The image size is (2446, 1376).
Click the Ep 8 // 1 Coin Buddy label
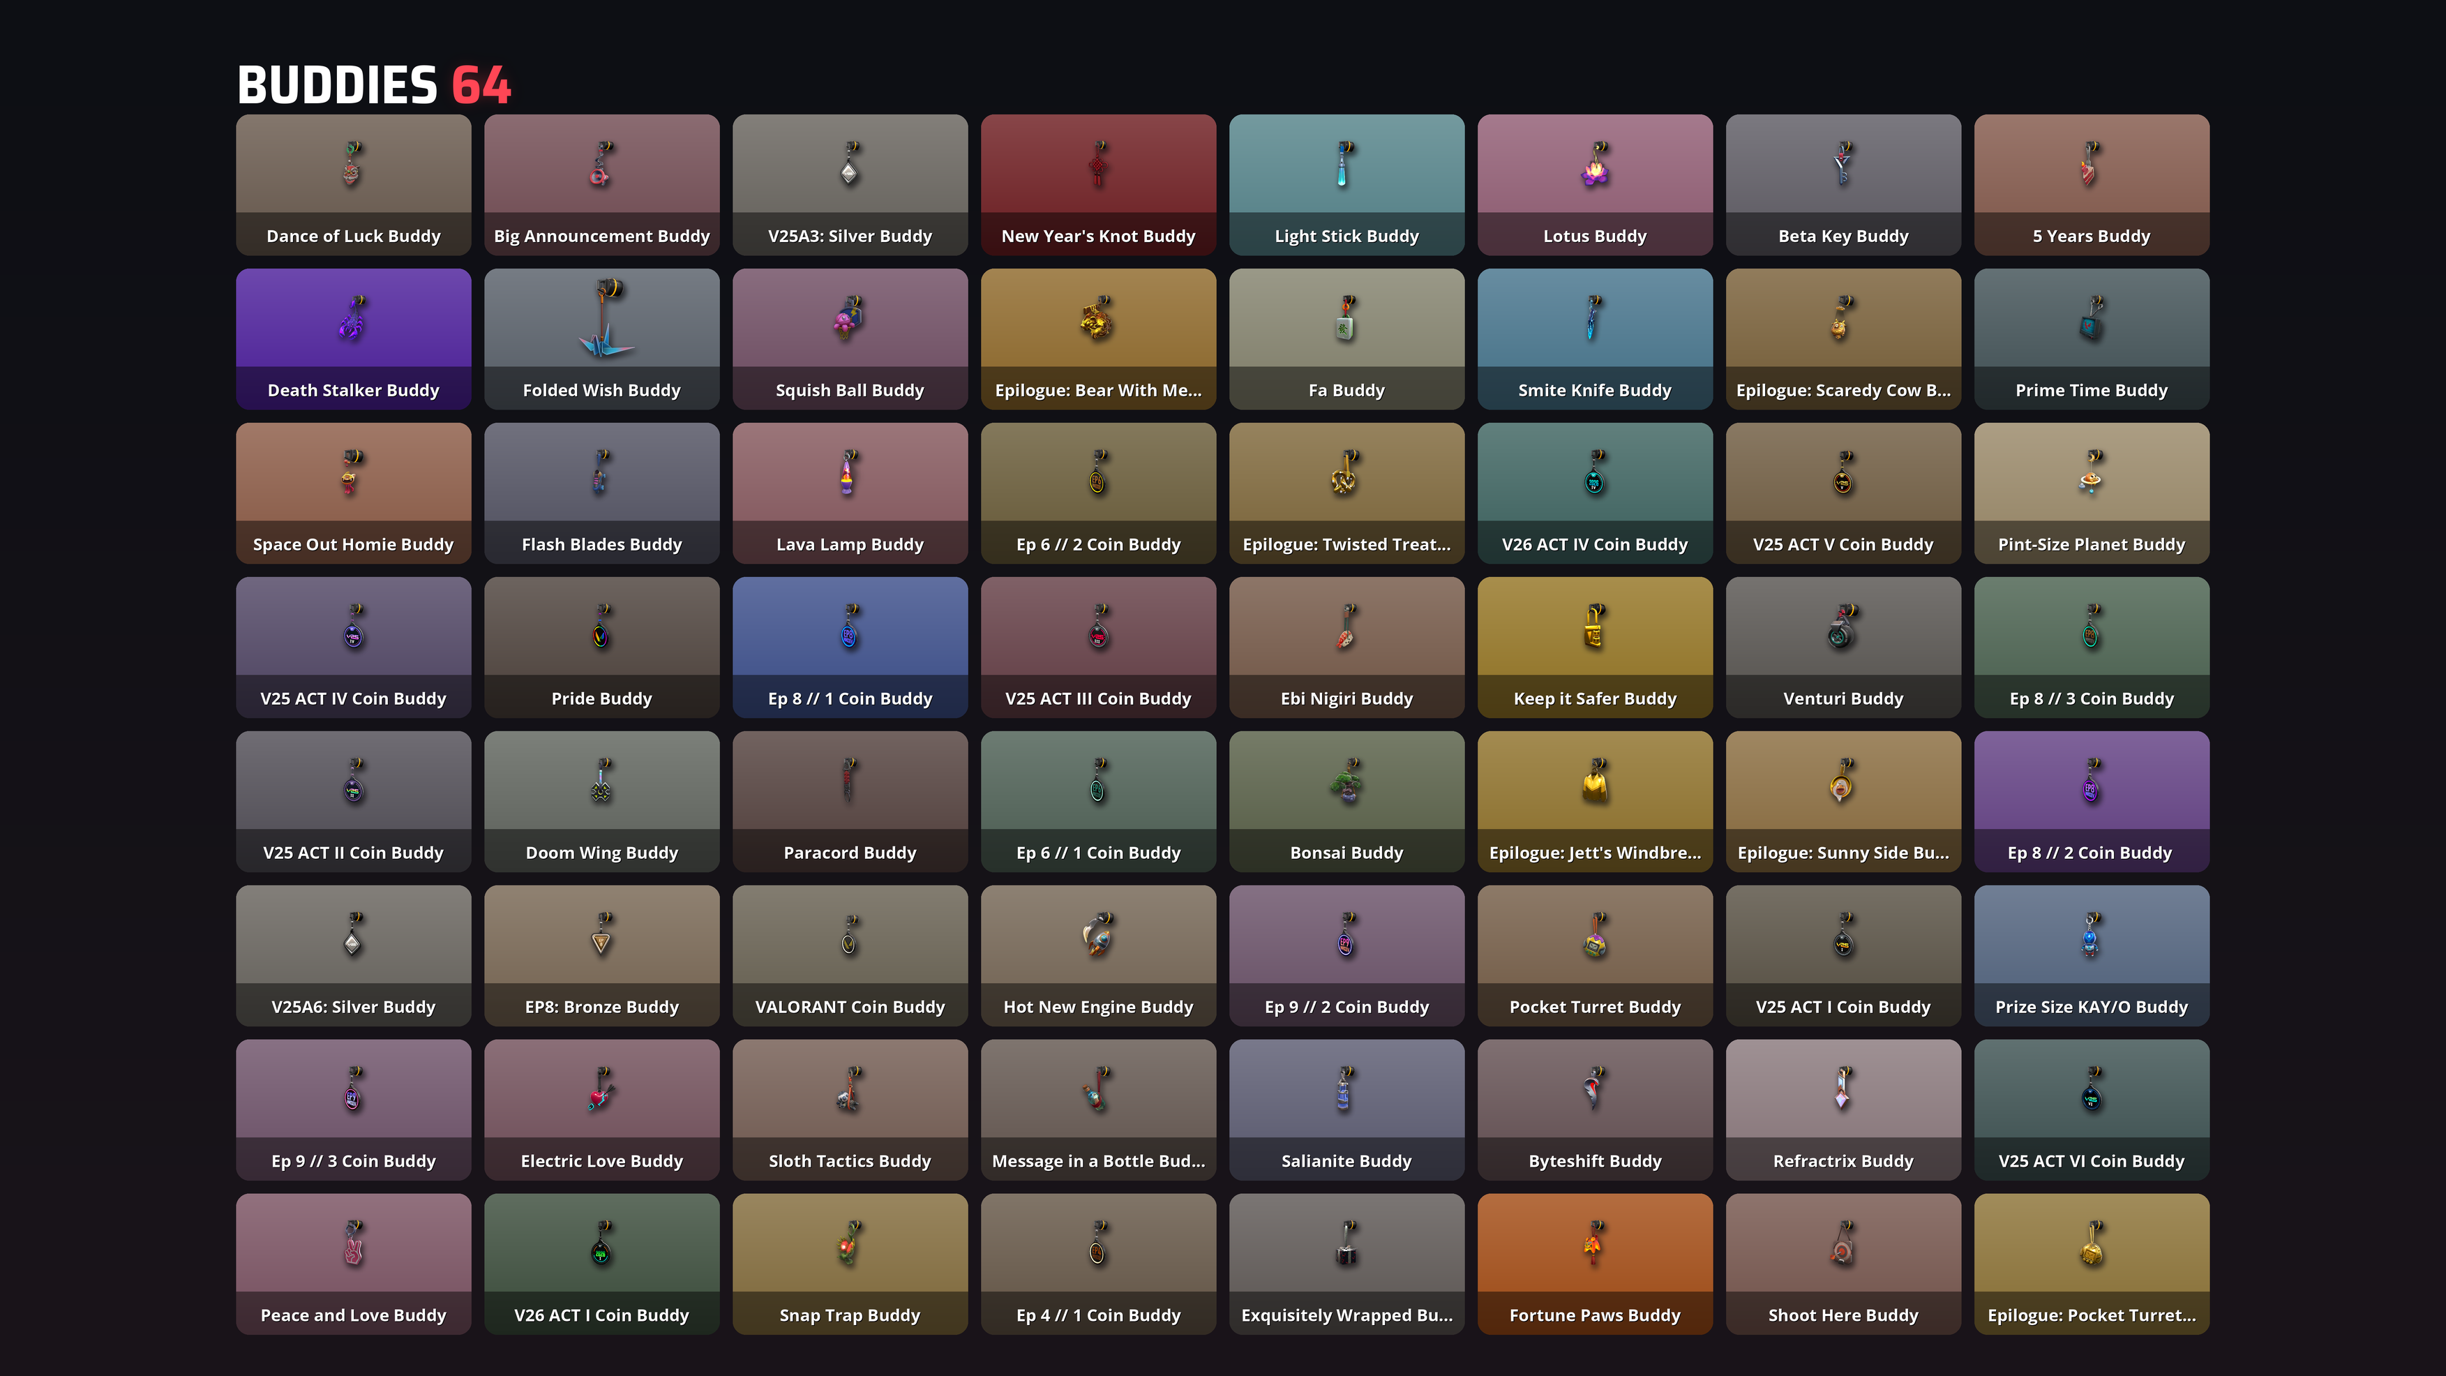coord(850,699)
